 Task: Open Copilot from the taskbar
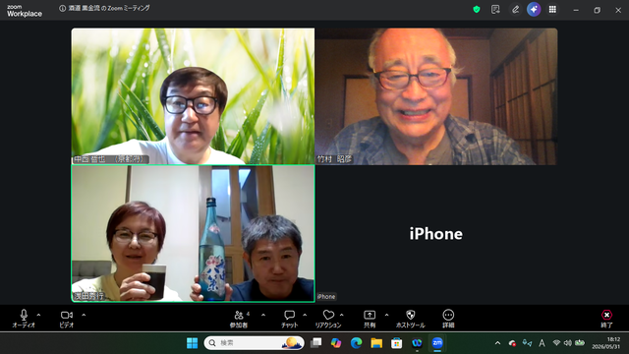click(336, 343)
